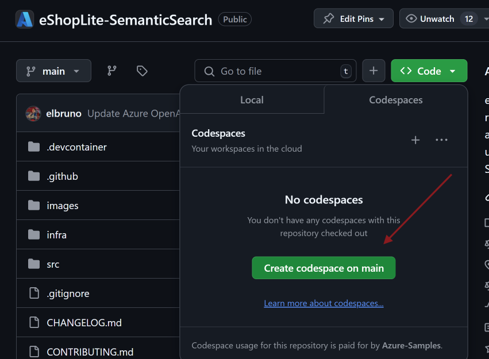Image resolution: width=489 pixels, height=359 pixels.
Task: Click the No codespaces heading
Action: 324,200
